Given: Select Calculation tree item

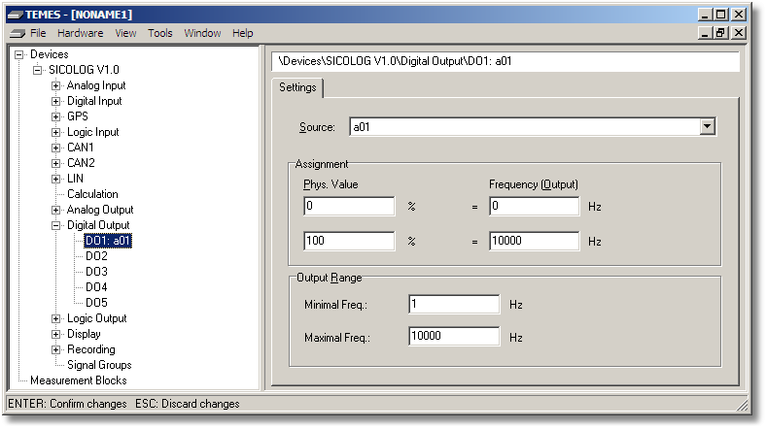Looking at the screenshot, I should tap(92, 194).
